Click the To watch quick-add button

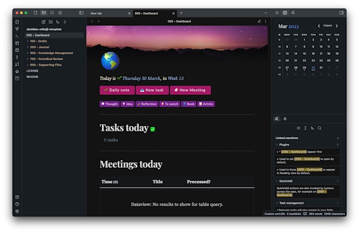[x=169, y=104]
